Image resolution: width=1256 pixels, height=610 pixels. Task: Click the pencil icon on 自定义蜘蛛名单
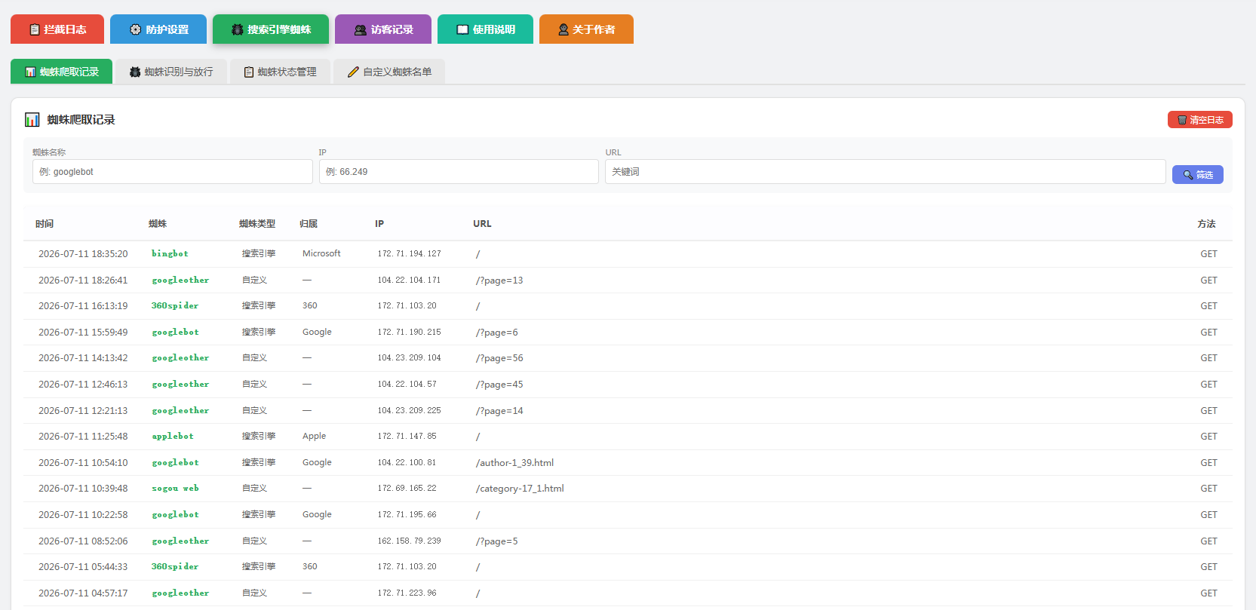point(353,72)
